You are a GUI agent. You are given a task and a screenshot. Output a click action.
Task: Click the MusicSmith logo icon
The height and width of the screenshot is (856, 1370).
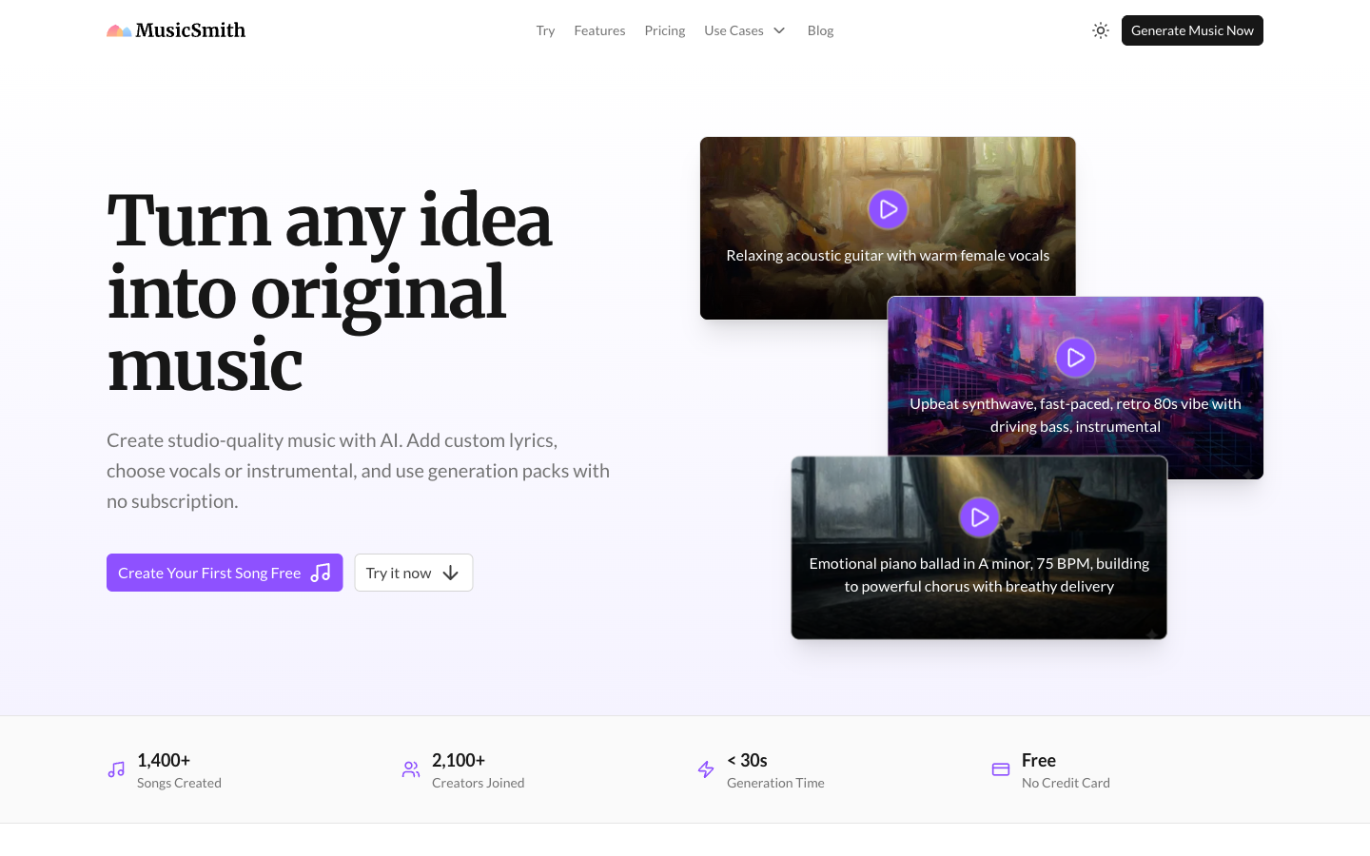(118, 30)
